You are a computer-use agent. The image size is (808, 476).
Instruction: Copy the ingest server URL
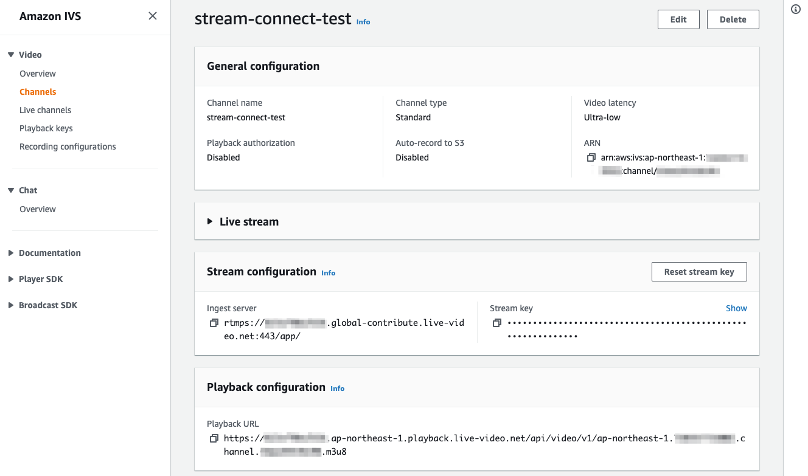(214, 322)
